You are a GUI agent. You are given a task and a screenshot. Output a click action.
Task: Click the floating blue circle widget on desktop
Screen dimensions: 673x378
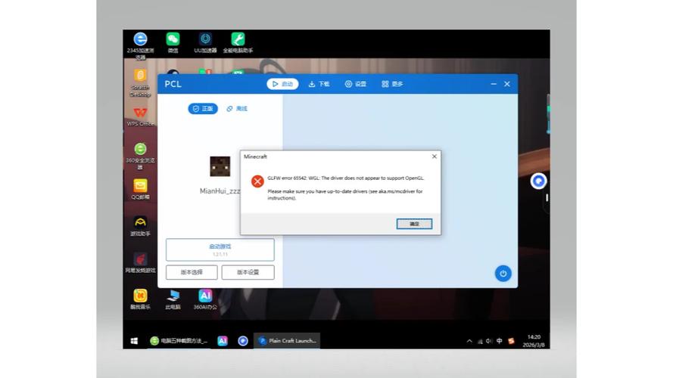tap(538, 181)
